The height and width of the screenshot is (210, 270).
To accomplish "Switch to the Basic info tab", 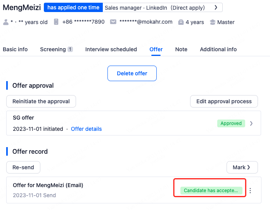I will tap(15, 49).
